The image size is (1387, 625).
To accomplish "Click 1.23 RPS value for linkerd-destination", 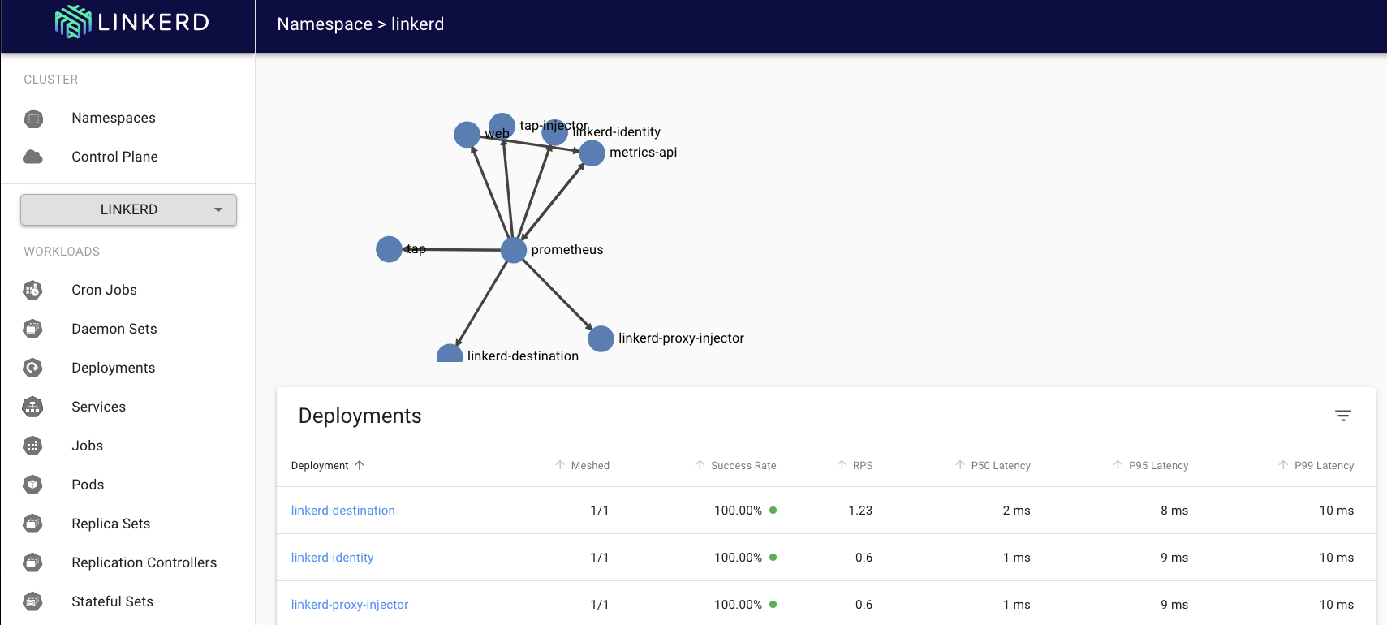I will (x=860, y=511).
